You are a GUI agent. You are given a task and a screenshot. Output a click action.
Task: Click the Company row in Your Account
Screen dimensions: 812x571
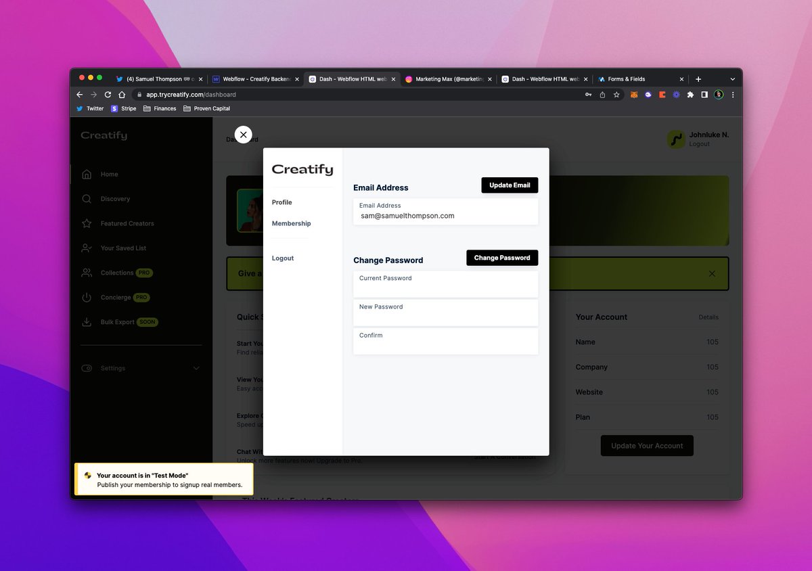coord(647,367)
